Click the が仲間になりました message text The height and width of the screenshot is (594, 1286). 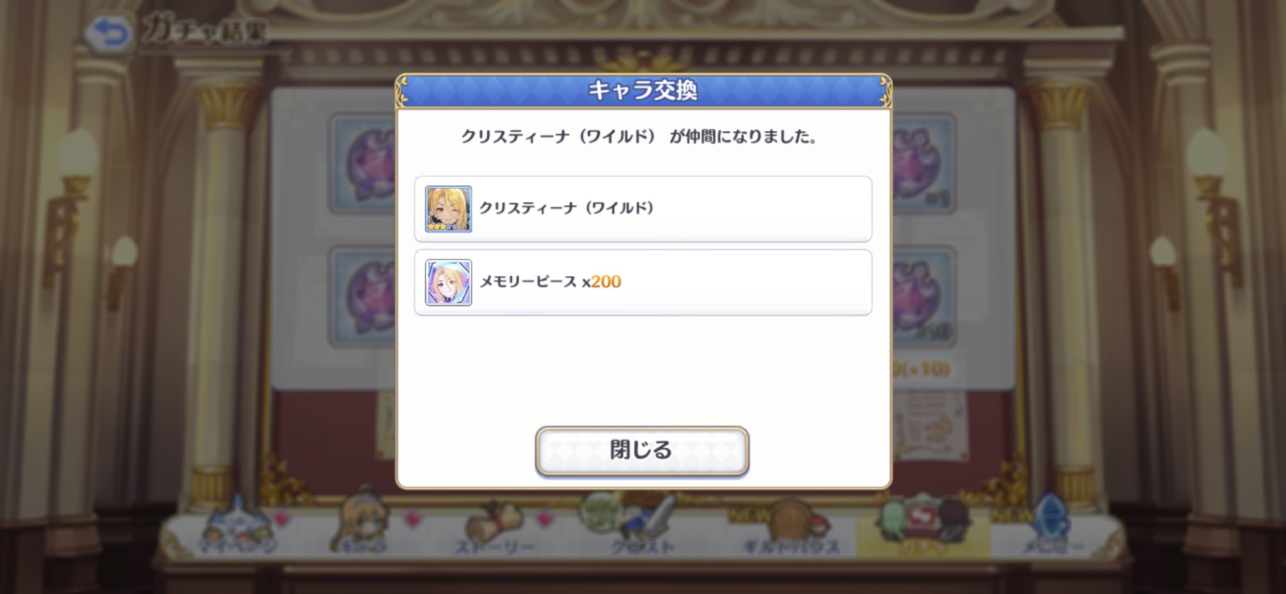[743, 137]
